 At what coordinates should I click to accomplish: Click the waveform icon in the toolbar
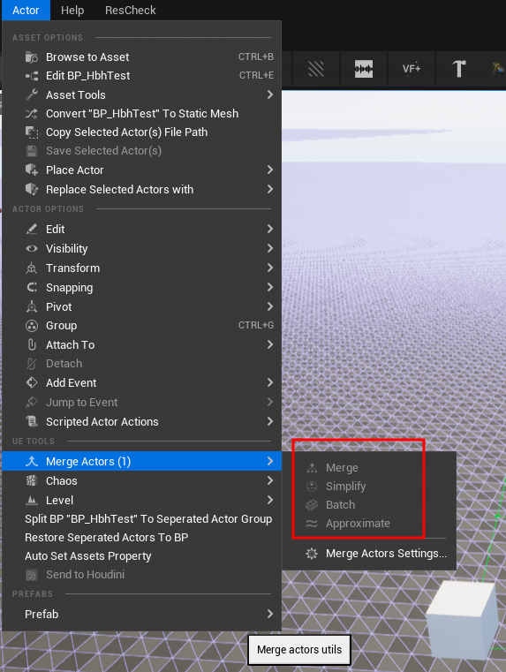click(363, 69)
